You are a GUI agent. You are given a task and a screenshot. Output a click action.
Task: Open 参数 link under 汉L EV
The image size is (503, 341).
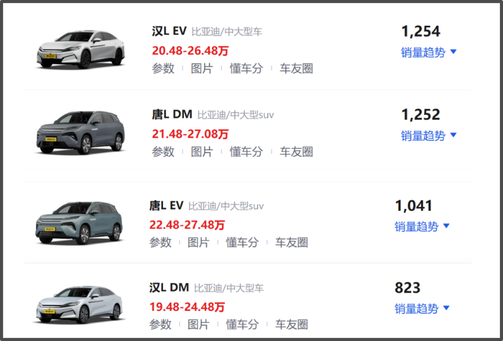click(163, 69)
